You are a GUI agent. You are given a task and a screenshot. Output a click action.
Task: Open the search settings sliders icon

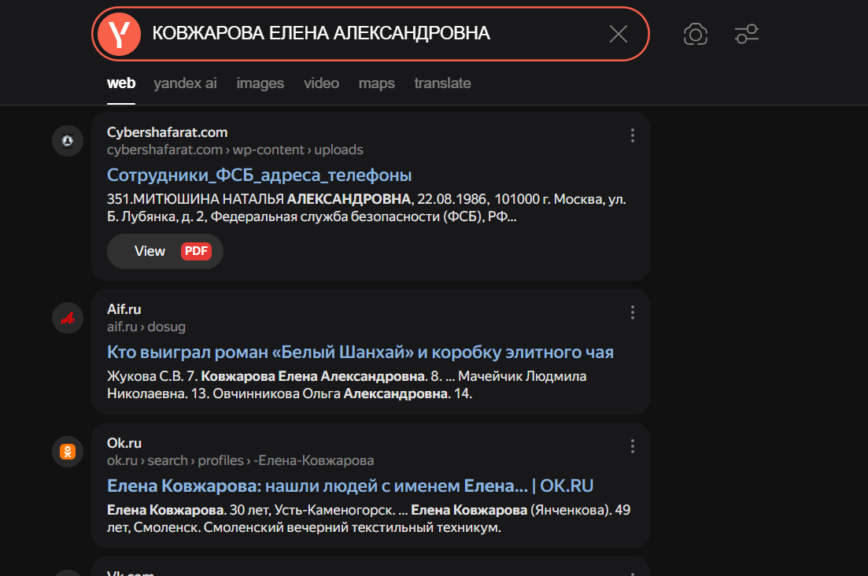click(x=746, y=34)
